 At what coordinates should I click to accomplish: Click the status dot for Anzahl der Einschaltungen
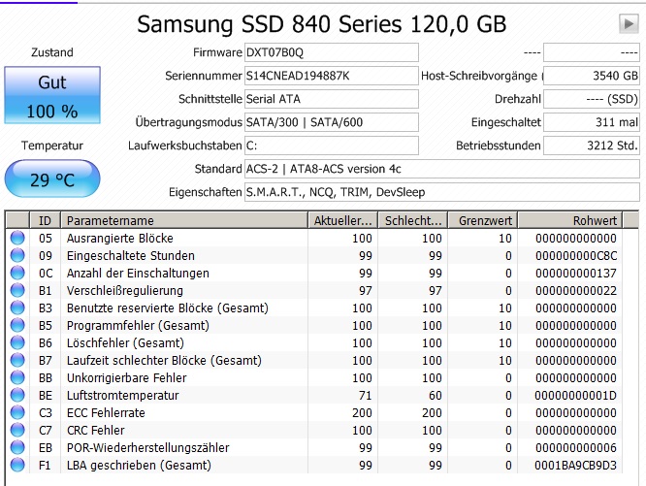coord(17,273)
